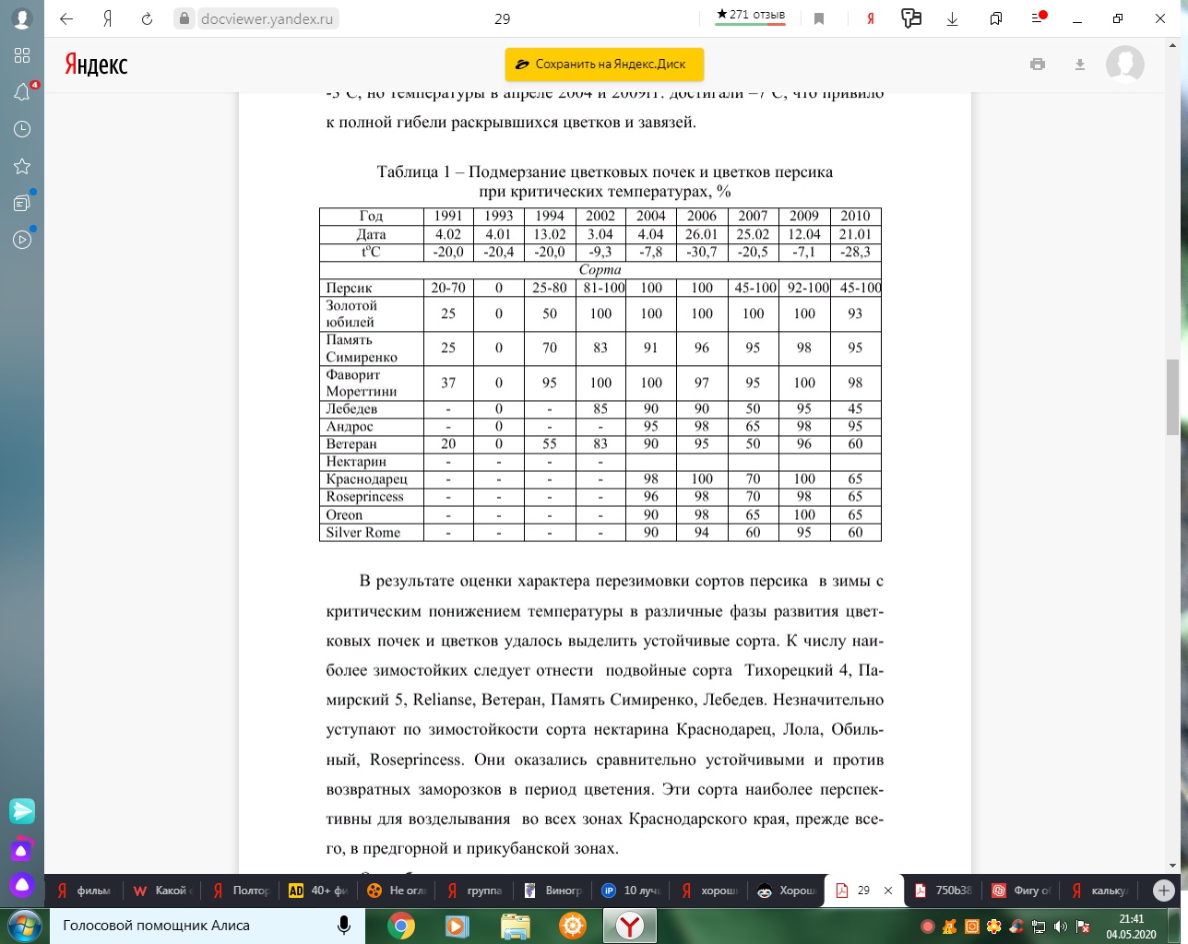Switch to the Виногр tab
1188x944 pixels.
click(x=553, y=891)
